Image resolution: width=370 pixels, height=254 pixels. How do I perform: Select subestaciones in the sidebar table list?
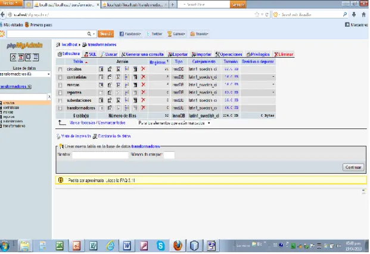tap(13, 121)
